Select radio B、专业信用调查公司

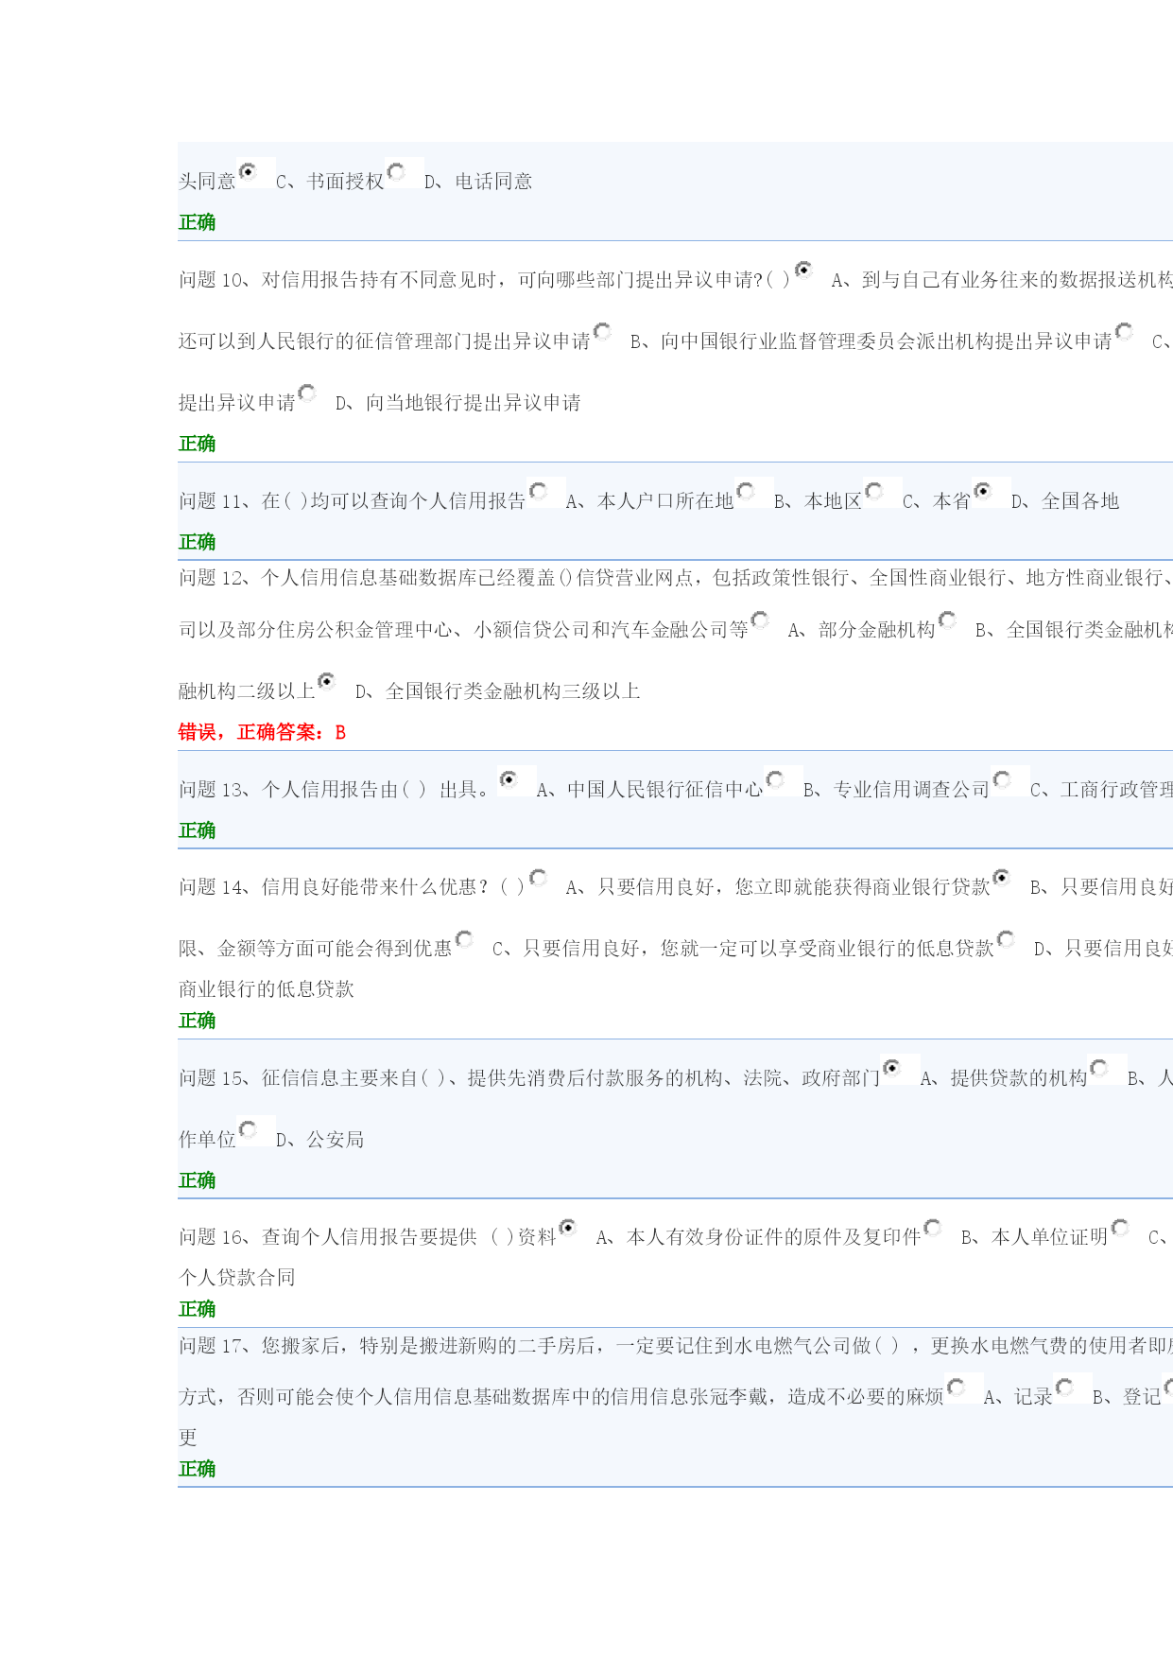point(775,779)
